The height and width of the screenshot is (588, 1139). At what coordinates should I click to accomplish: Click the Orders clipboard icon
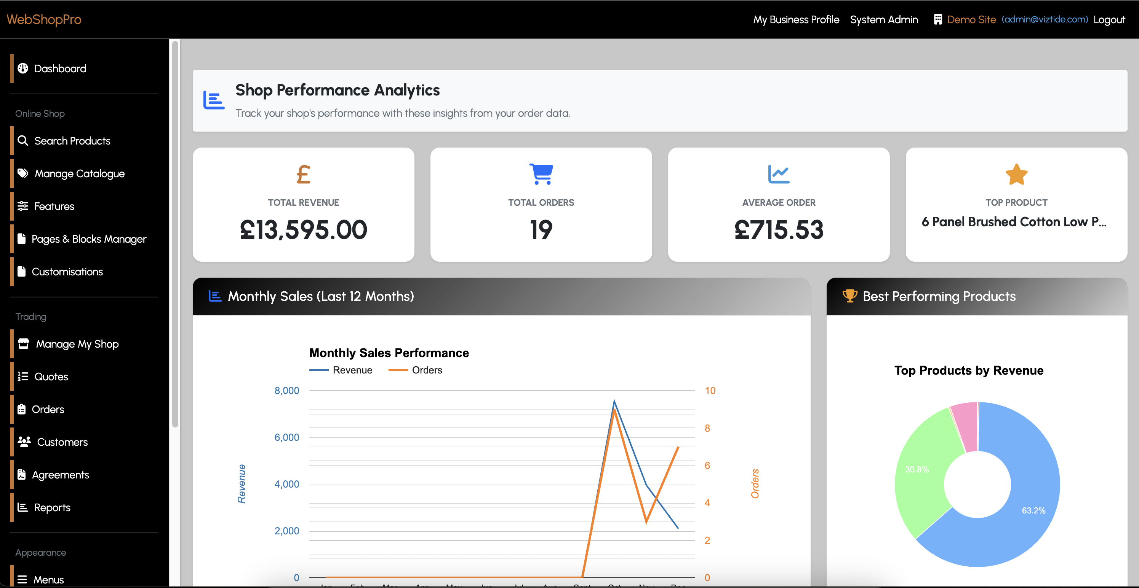(x=21, y=409)
